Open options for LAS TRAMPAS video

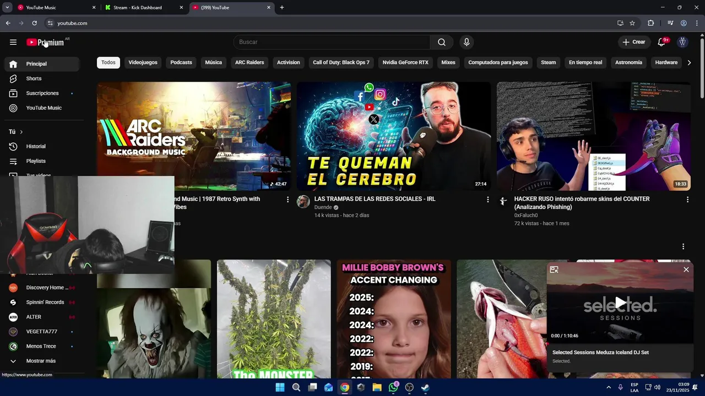(487, 200)
